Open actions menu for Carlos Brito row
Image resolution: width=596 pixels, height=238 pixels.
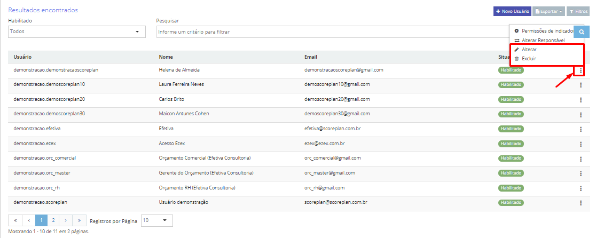(580, 99)
